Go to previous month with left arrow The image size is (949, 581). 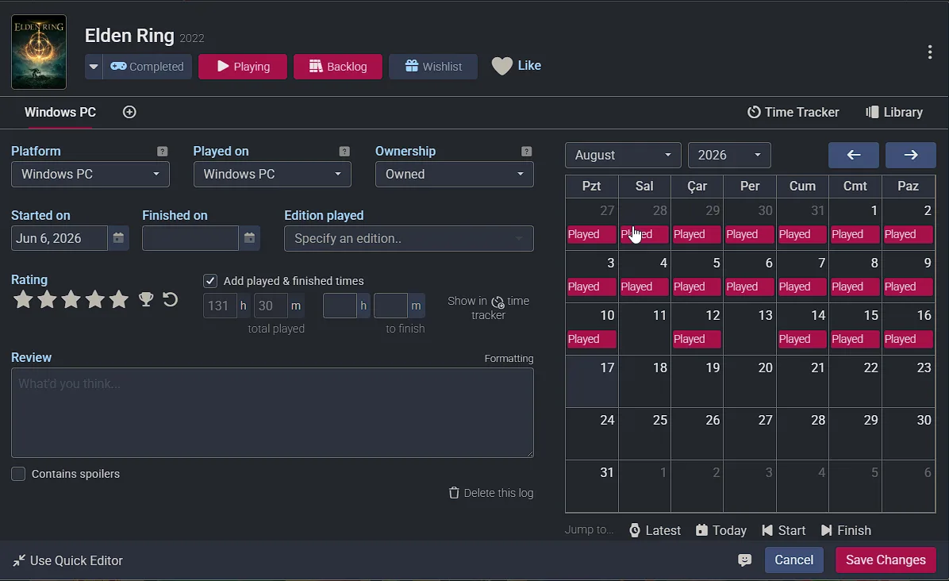point(853,155)
